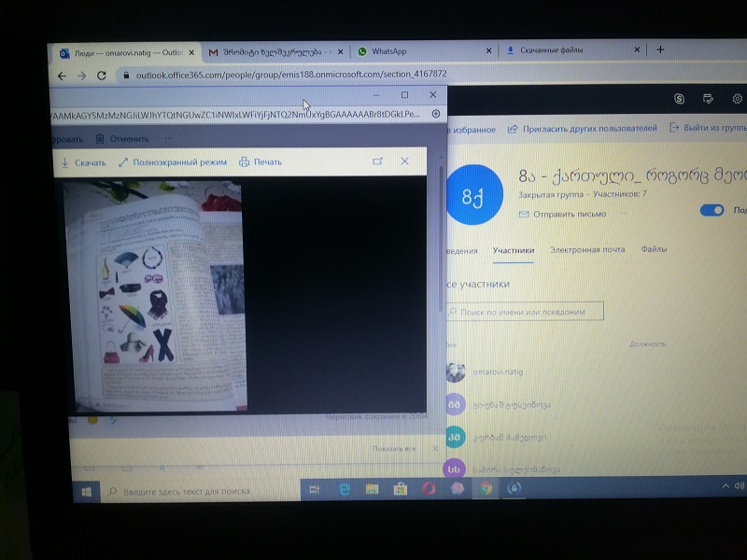Open File Explorer from the taskbar
The height and width of the screenshot is (560, 747).
[372, 489]
